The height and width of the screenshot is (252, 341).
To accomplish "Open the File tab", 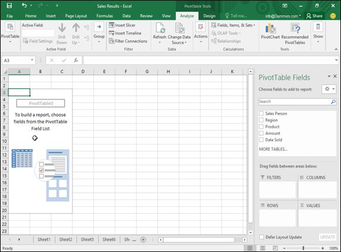I will [x=9, y=16].
